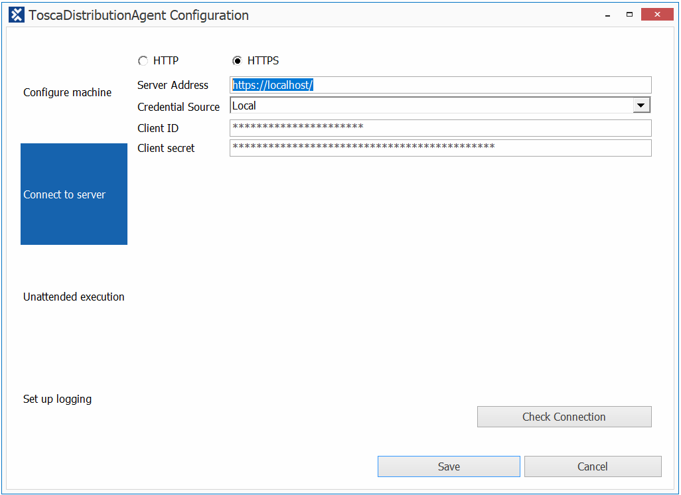Click the Tosca logo in title bar
Image resolution: width=681 pixels, height=495 pixels.
coord(17,15)
